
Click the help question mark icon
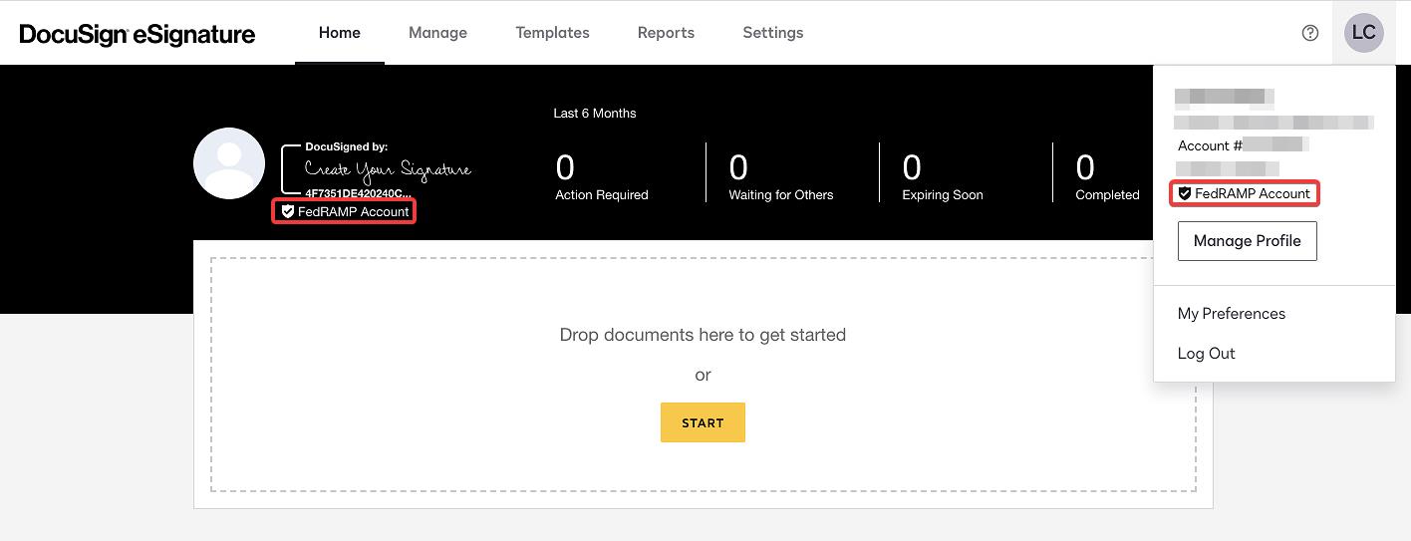[x=1310, y=33]
